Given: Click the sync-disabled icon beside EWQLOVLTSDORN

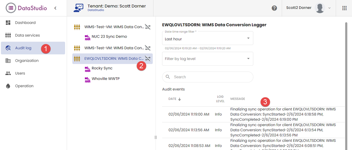Looking at the screenshot, I should (148, 58).
